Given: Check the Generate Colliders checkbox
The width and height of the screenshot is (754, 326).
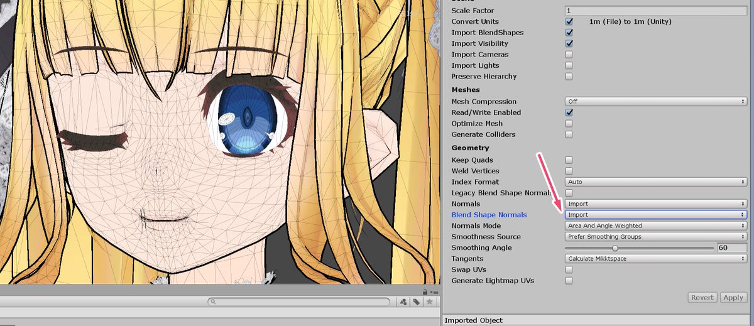Looking at the screenshot, I should click(569, 134).
